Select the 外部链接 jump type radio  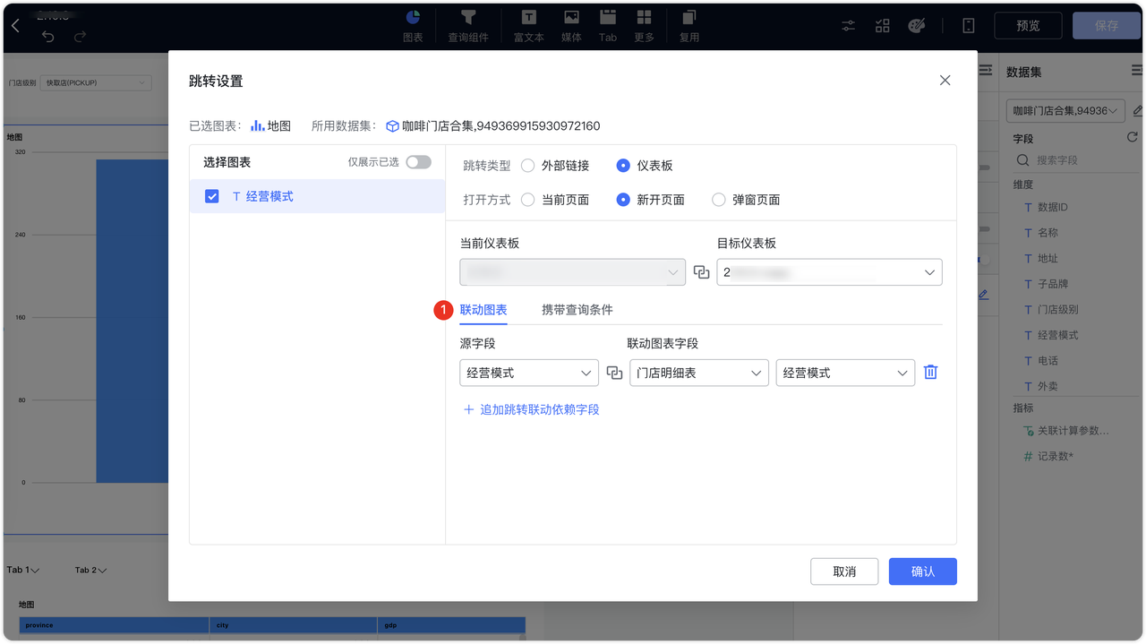pos(528,165)
